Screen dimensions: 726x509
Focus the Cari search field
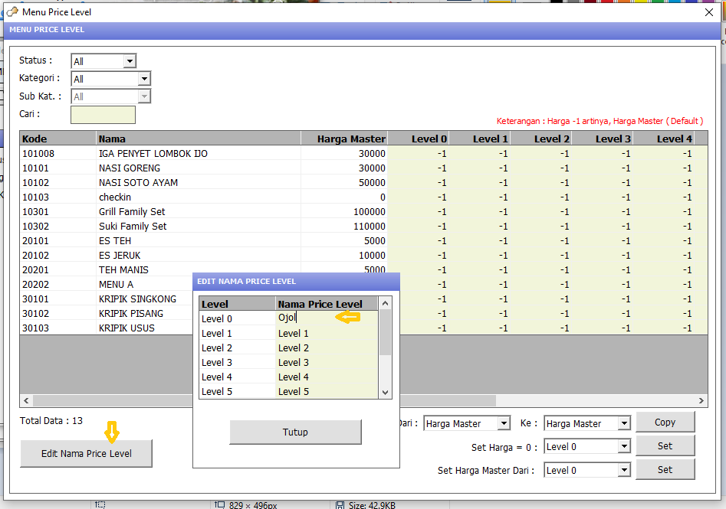pyautogui.click(x=103, y=115)
